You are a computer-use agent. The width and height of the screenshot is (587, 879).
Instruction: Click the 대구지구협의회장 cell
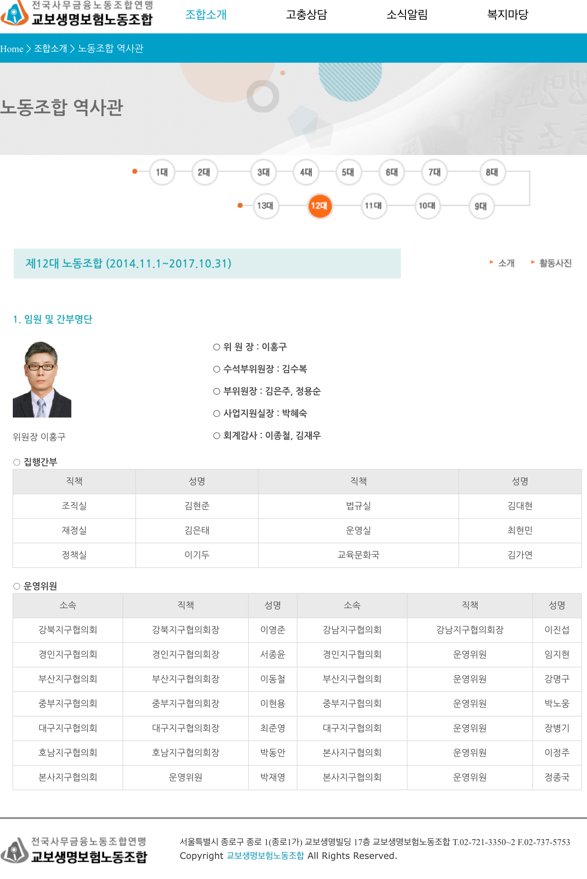pos(186,728)
